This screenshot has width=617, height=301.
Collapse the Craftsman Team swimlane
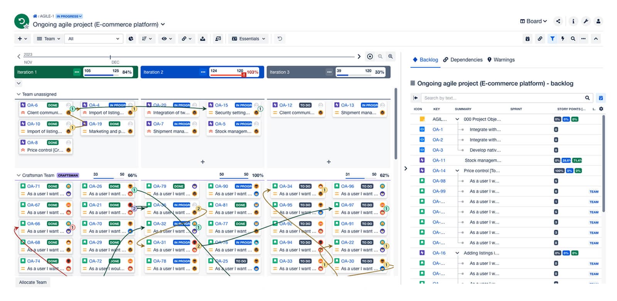[x=19, y=175]
